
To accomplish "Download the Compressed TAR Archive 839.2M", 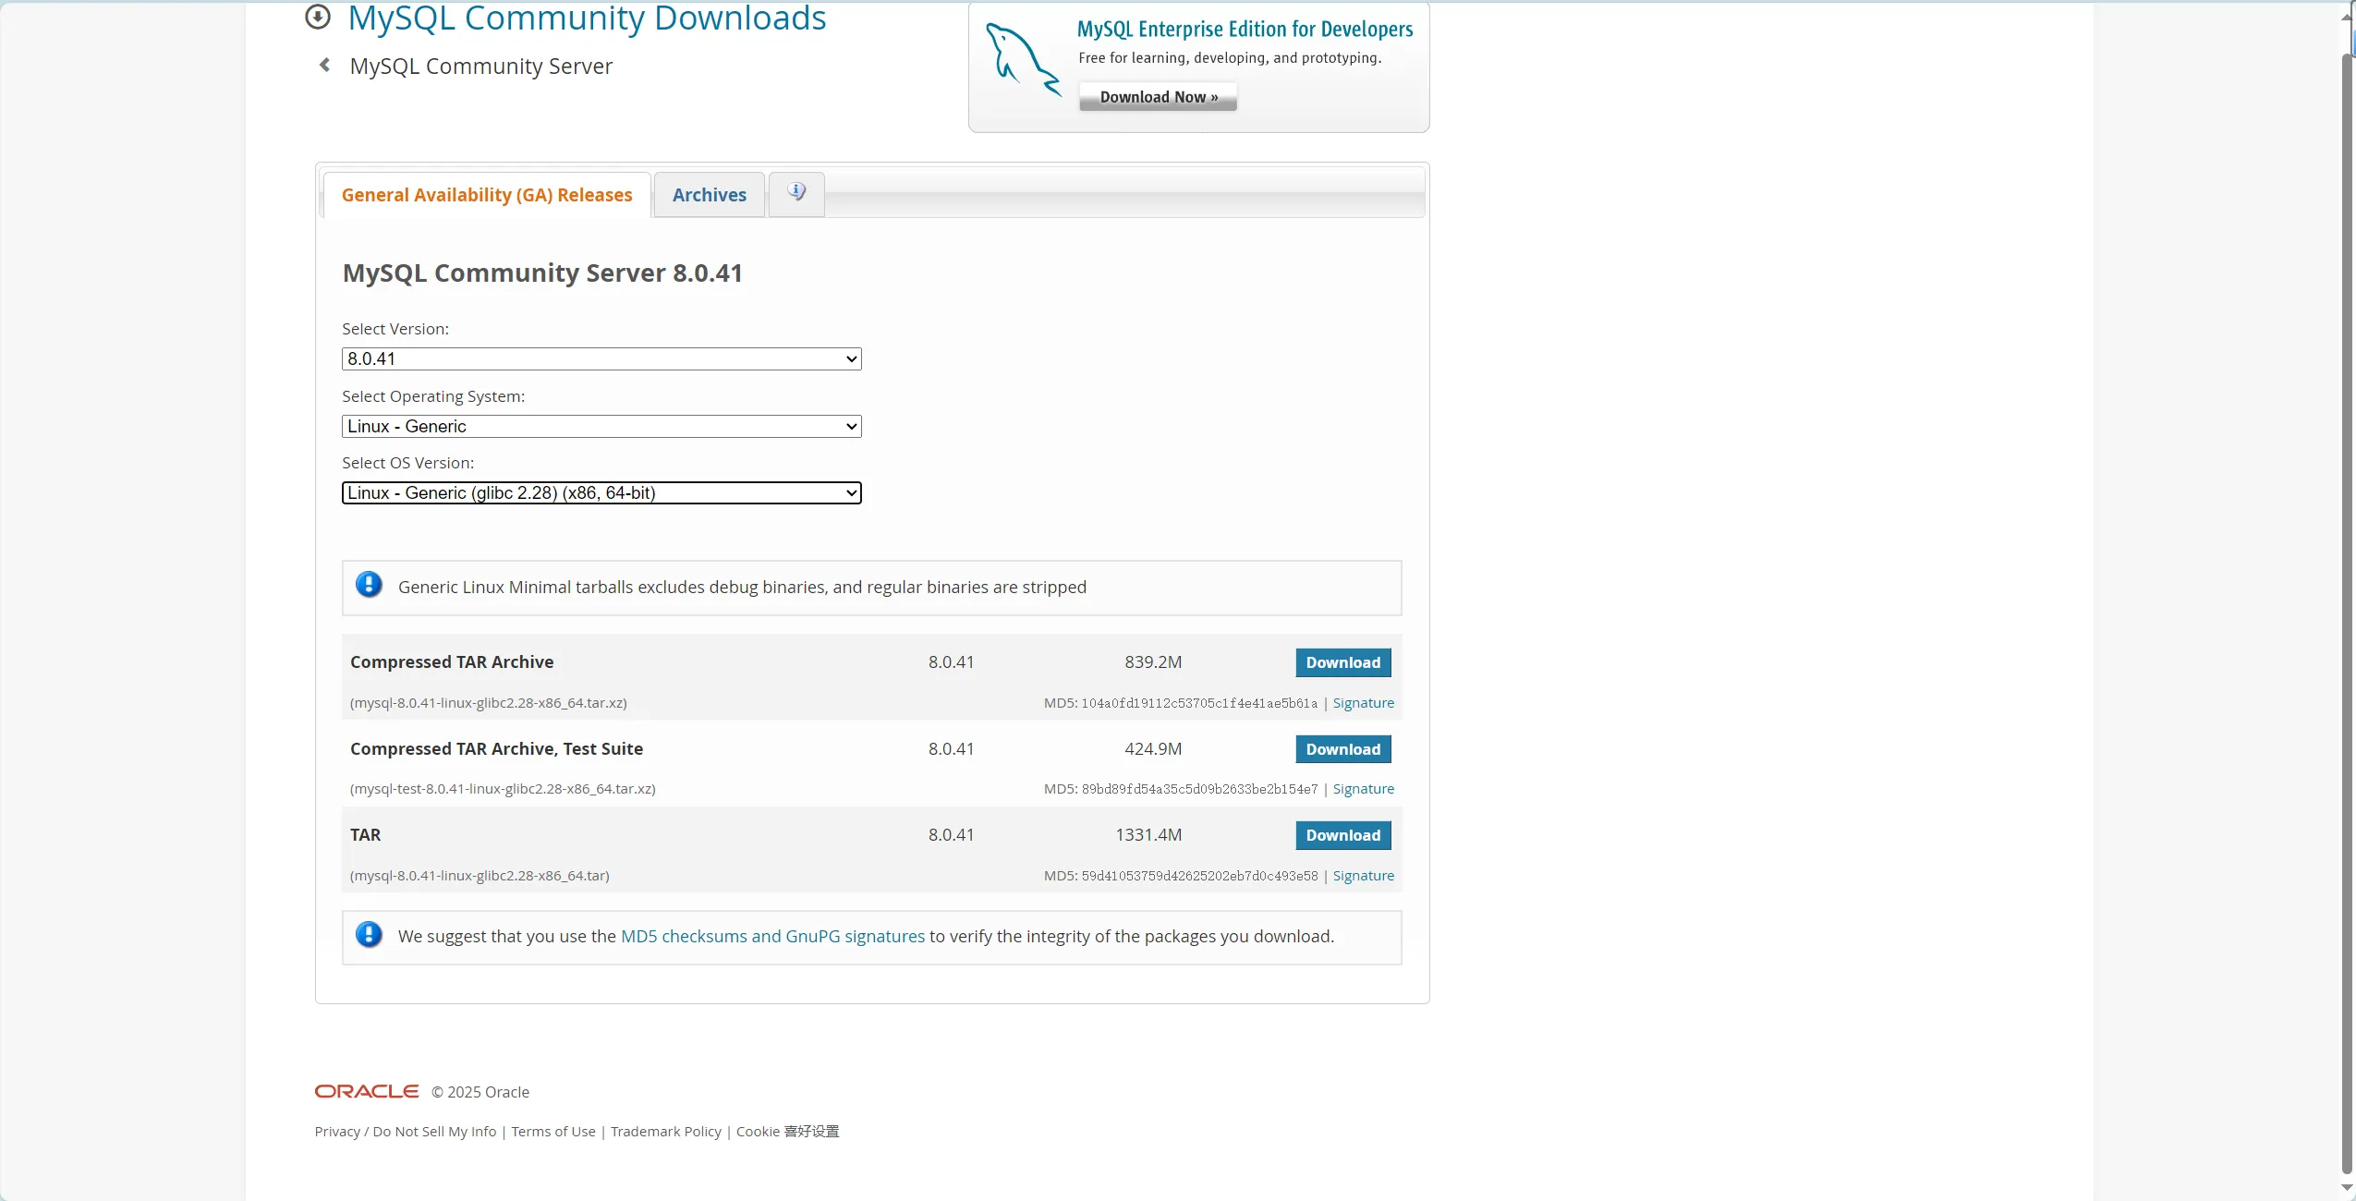I will click(1343, 662).
